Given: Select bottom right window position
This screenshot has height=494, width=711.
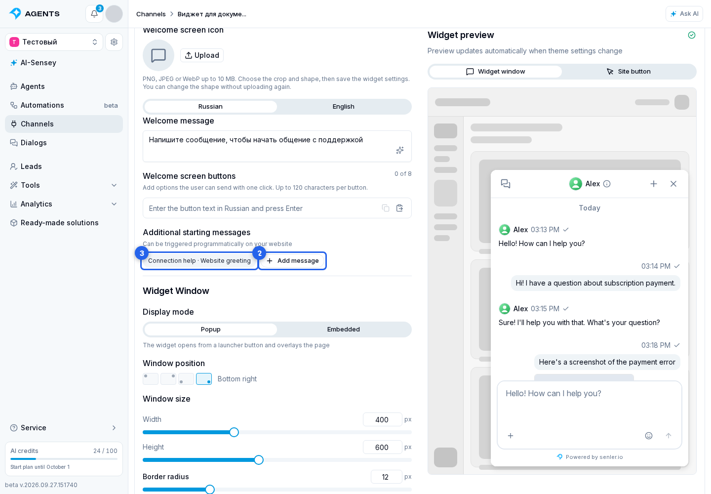Looking at the screenshot, I should [204, 379].
